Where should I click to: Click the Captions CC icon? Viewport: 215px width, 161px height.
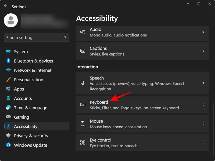pos(83,51)
